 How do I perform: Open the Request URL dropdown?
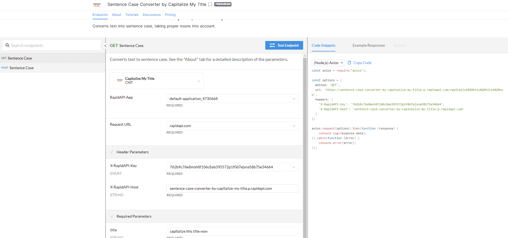pos(233,126)
